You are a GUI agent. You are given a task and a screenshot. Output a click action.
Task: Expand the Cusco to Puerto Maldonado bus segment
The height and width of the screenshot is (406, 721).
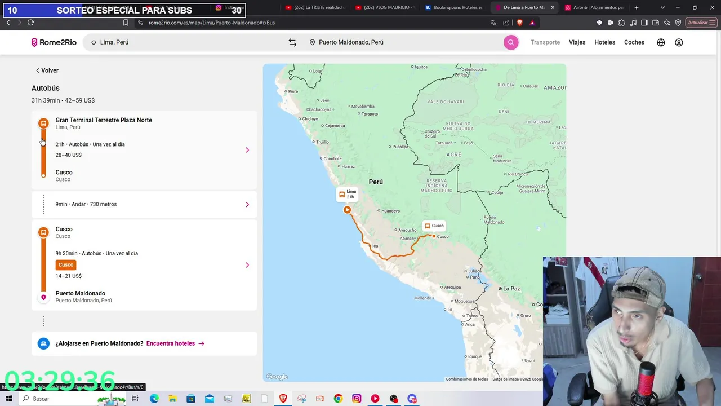click(x=144, y=265)
